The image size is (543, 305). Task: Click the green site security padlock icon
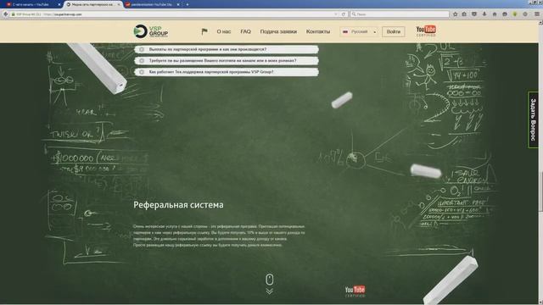click(14, 14)
